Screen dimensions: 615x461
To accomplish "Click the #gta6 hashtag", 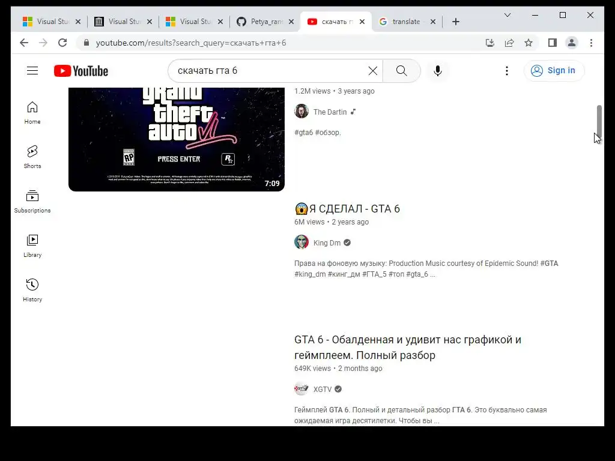I will click(x=303, y=133).
